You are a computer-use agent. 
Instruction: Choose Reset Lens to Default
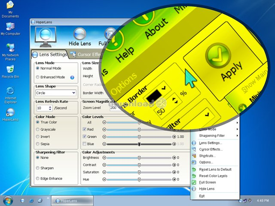pos(216,170)
